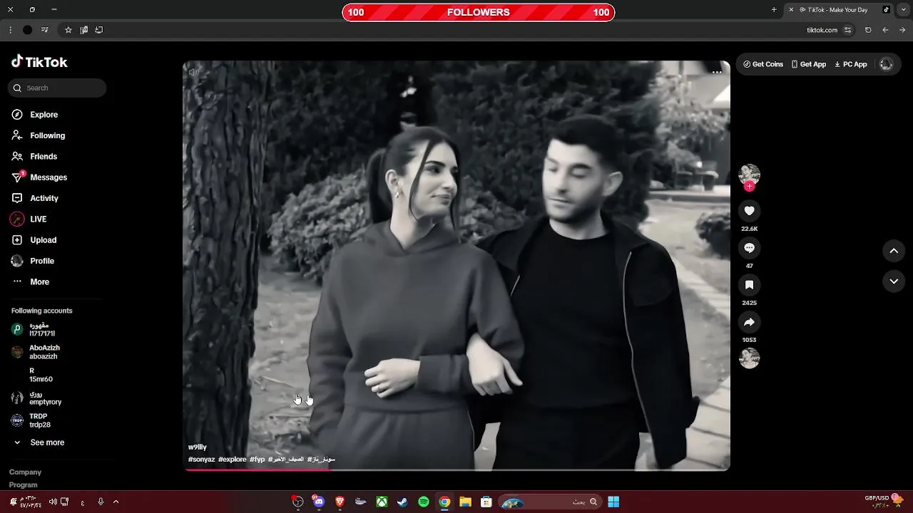The height and width of the screenshot is (513, 913).
Task: Open the More options menu
Action: click(30, 281)
